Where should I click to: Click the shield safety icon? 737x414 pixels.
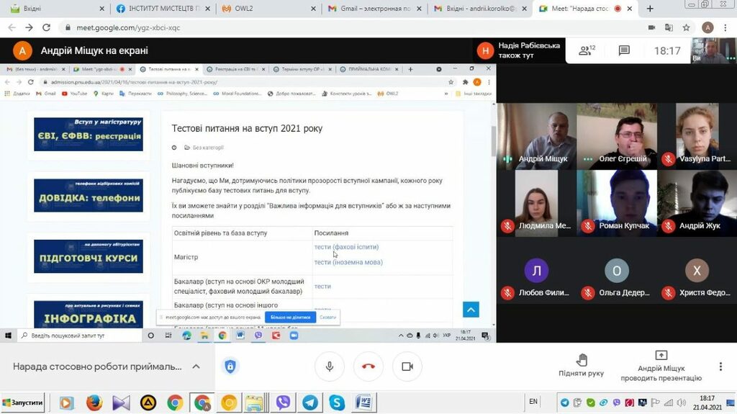point(230,366)
